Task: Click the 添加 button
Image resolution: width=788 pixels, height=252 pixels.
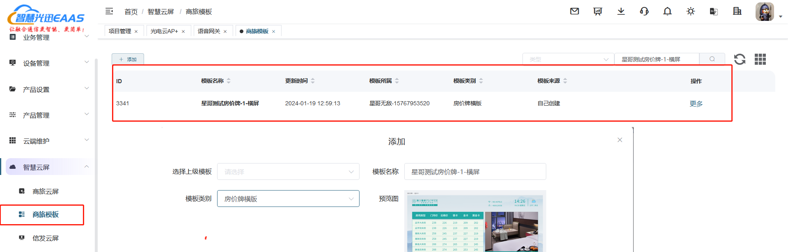Action: 128,59
